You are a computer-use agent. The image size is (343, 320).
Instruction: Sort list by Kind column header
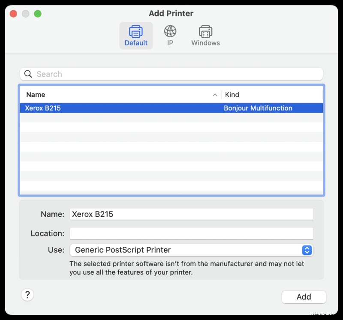(x=232, y=95)
